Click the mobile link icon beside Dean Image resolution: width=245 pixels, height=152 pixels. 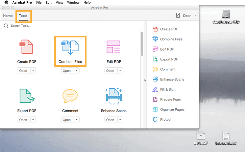178,15
